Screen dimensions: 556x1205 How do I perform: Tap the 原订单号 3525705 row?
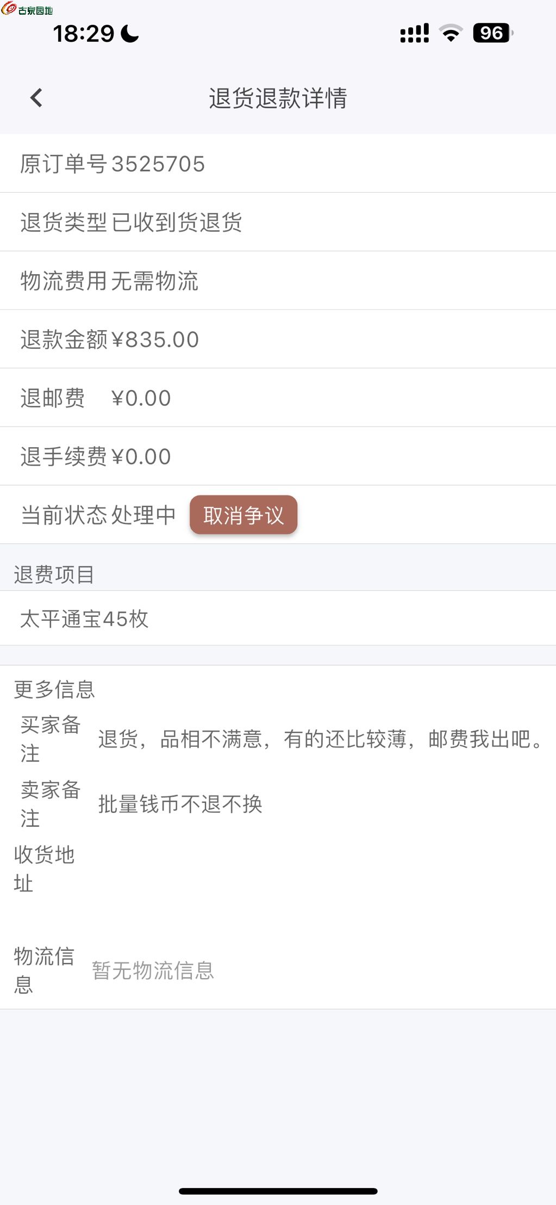pyautogui.click(x=278, y=164)
